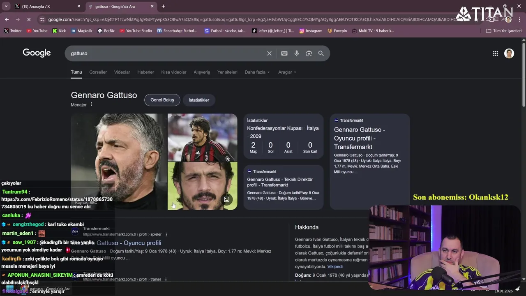Screen dimensions: 526x296
Task: Switch to Alışveriş tab
Action: pyautogui.click(x=202, y=72)
